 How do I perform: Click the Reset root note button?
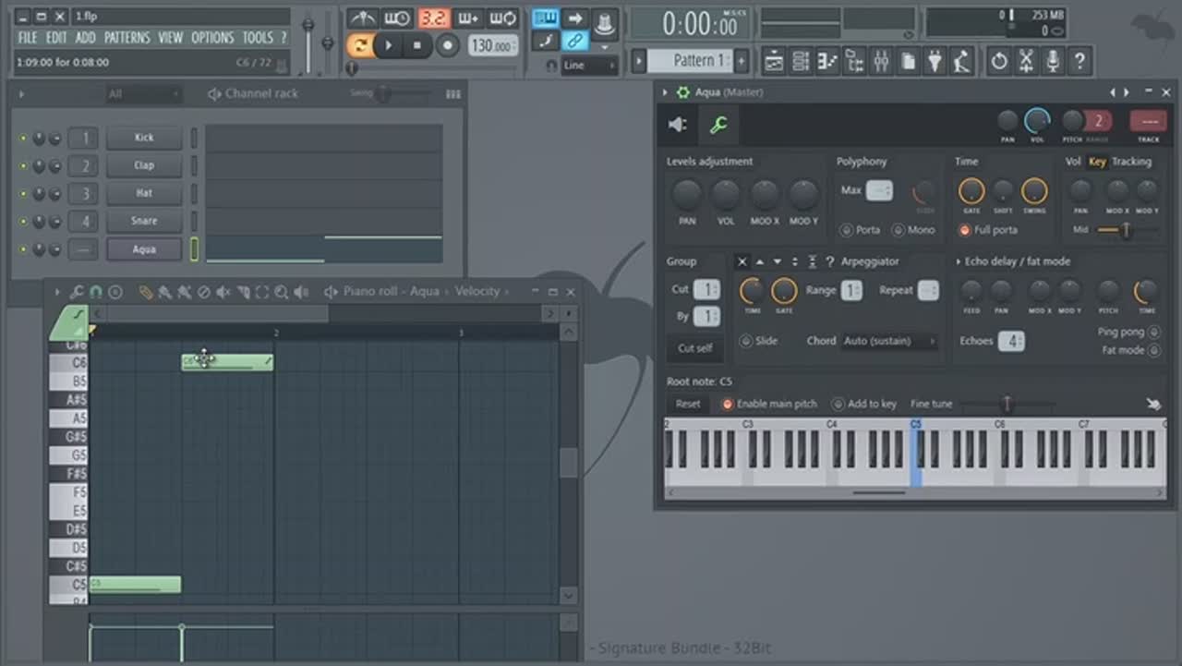pos(688,404)
